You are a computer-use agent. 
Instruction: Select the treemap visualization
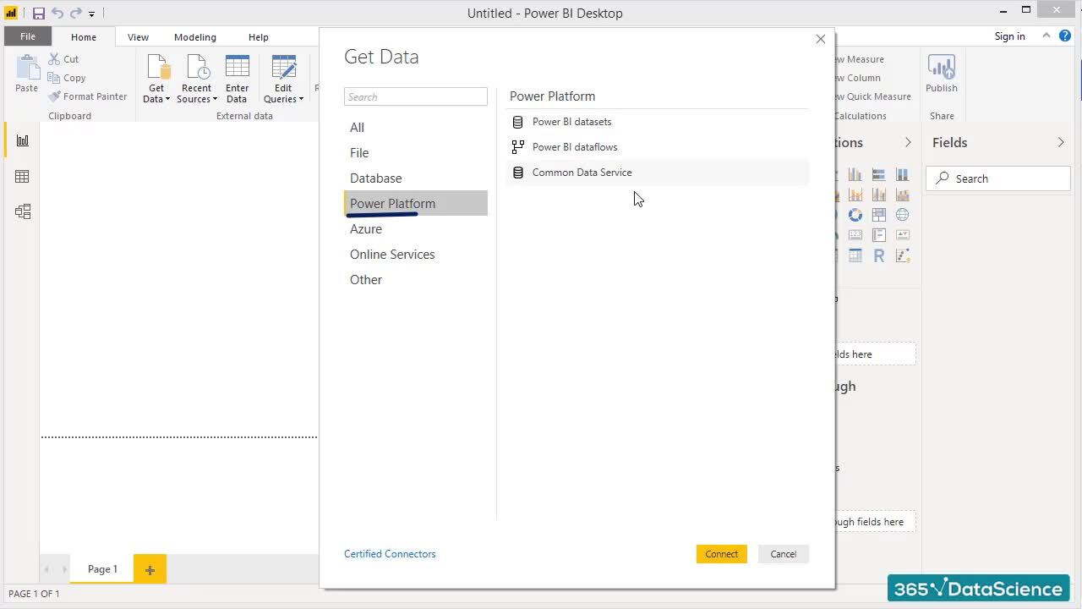879,215
